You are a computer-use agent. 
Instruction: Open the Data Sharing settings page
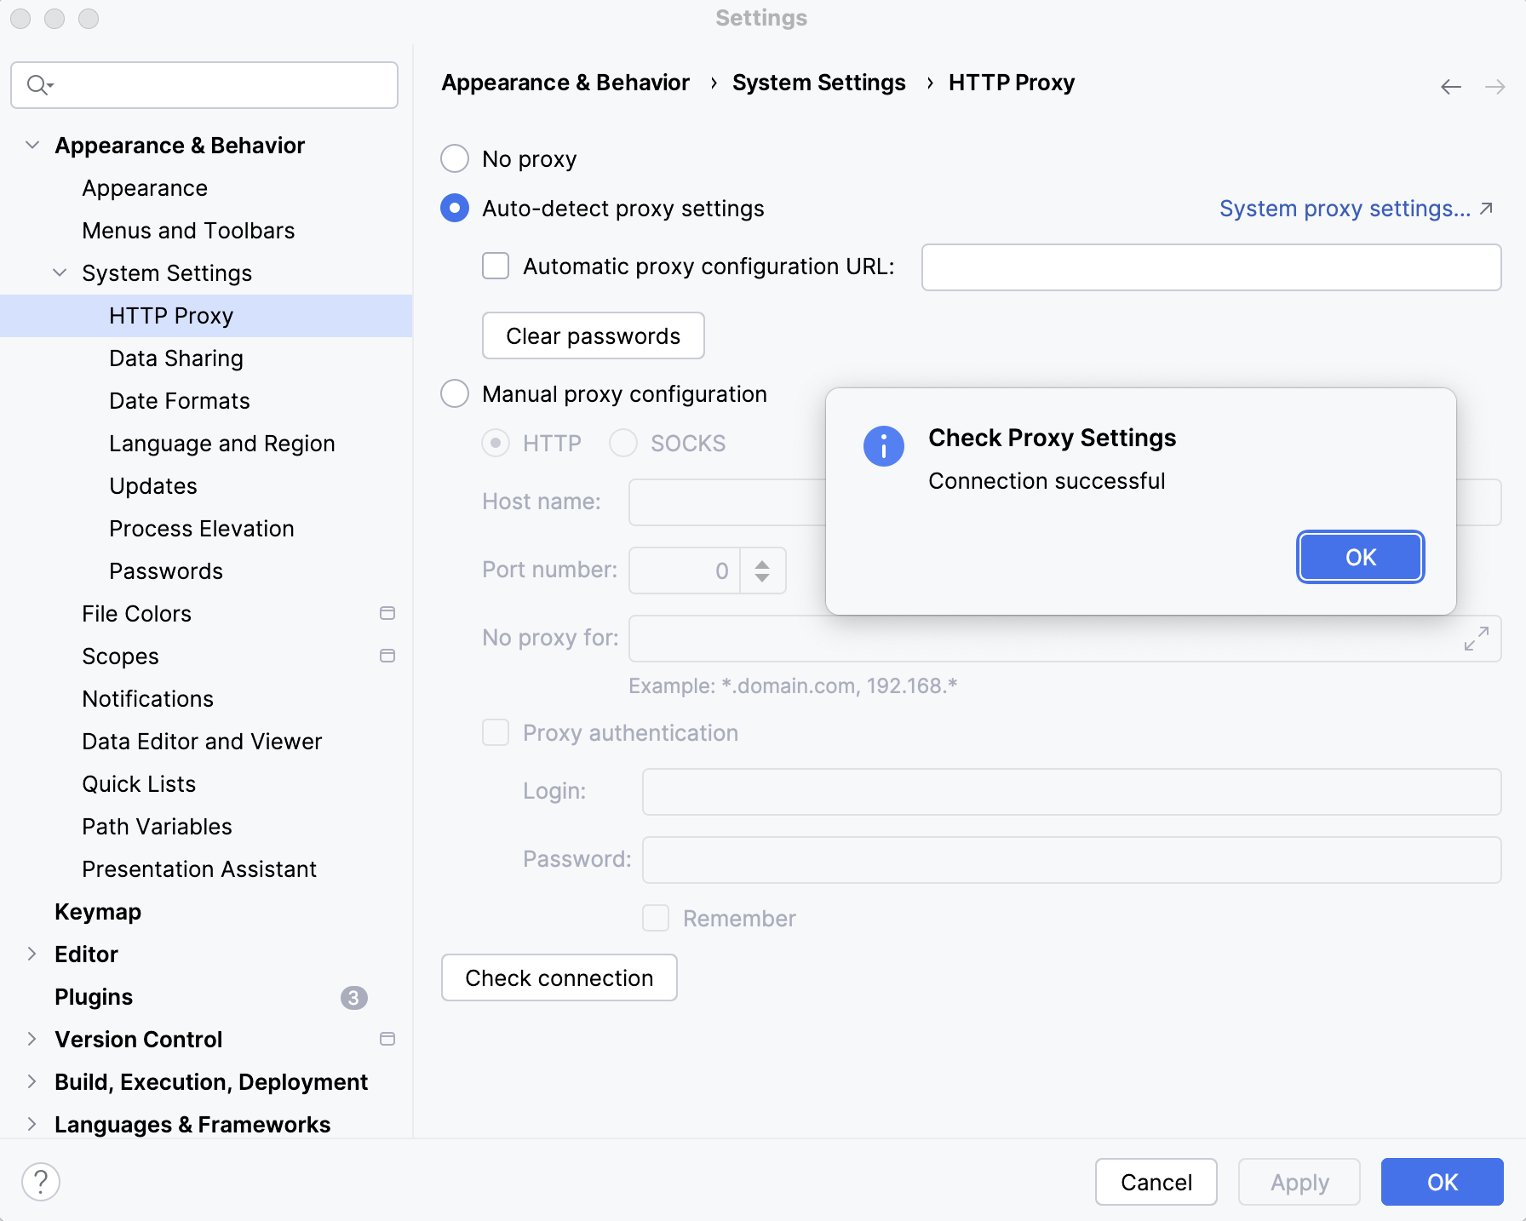[176, 358]
